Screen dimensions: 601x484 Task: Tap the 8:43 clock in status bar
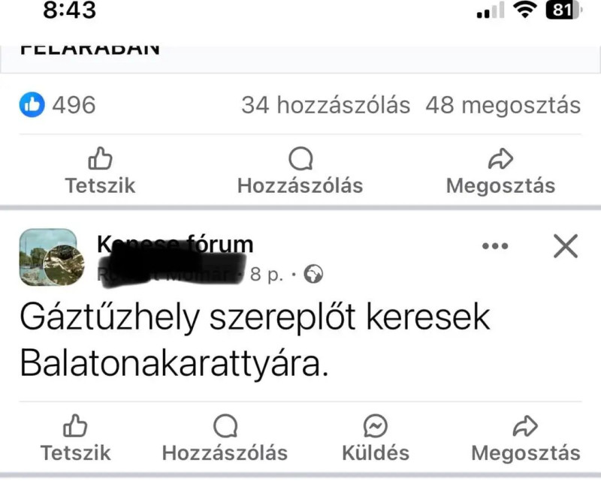tap(69, 10)
